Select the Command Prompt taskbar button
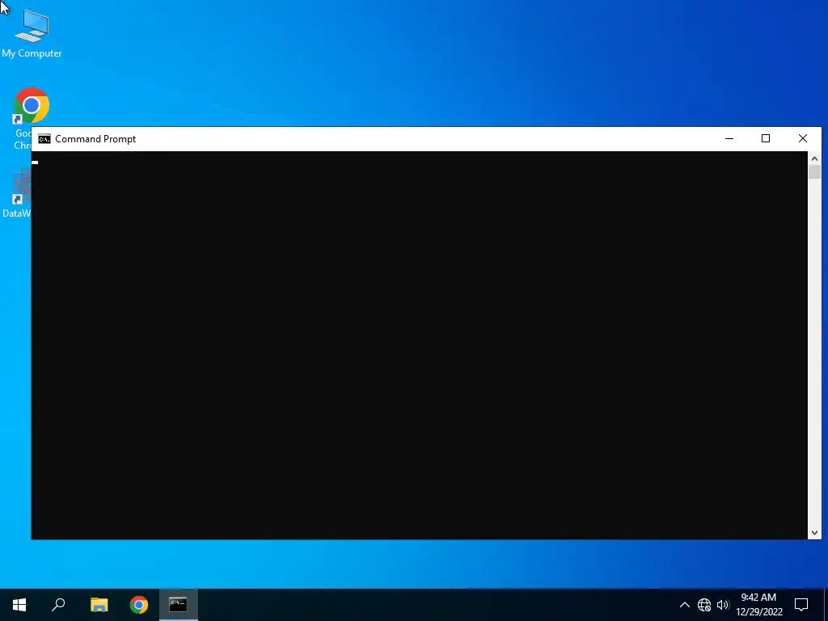This screenshot has width=828, height=621. pyautogui.click(x=179, y=605)
